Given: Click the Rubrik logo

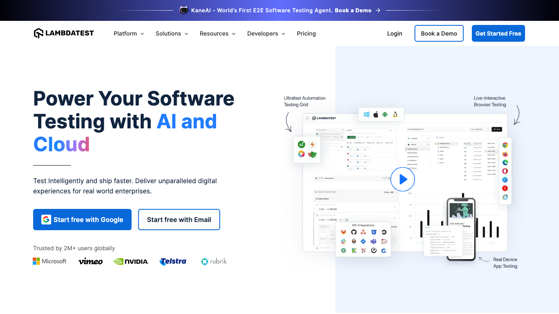Looking at the screenshot, I should pos(214,261).
